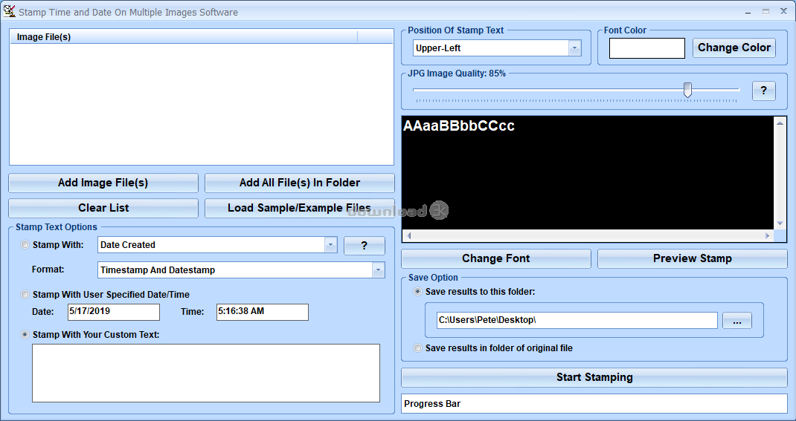This screenshot has width=796, height=421.
Task: Click the preview pane scroll-up arrow
Action: point(780,123)
